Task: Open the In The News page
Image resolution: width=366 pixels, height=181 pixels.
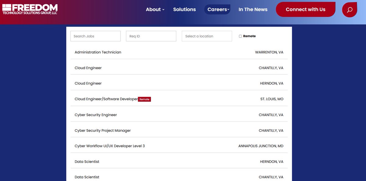Action: pyautogui.click(x=253, y=9)
